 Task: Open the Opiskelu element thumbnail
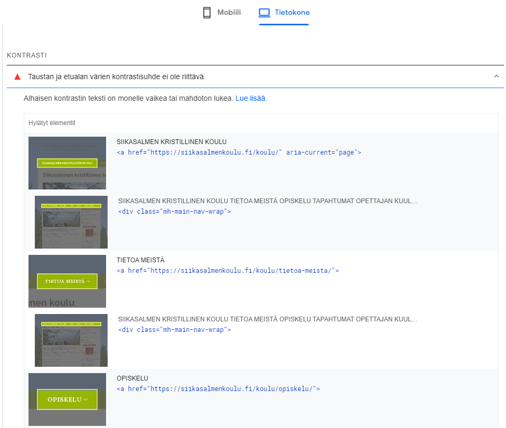point(67,400)
